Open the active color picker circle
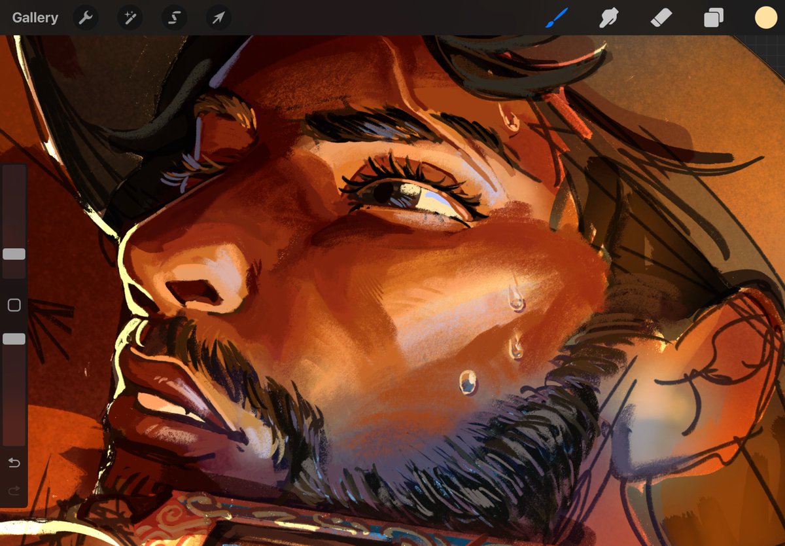Viewport: 785px width, 546px height. point(766,18)
